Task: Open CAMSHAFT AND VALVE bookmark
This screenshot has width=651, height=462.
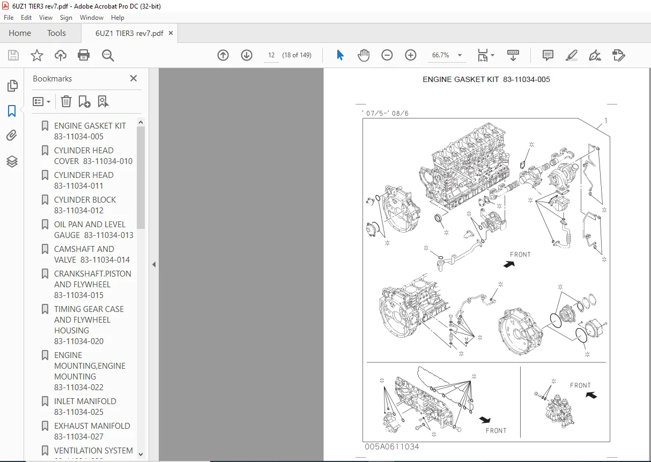Action: point(92,254)
